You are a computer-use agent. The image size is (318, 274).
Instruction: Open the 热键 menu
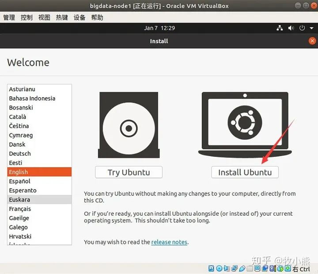[62, 17]
